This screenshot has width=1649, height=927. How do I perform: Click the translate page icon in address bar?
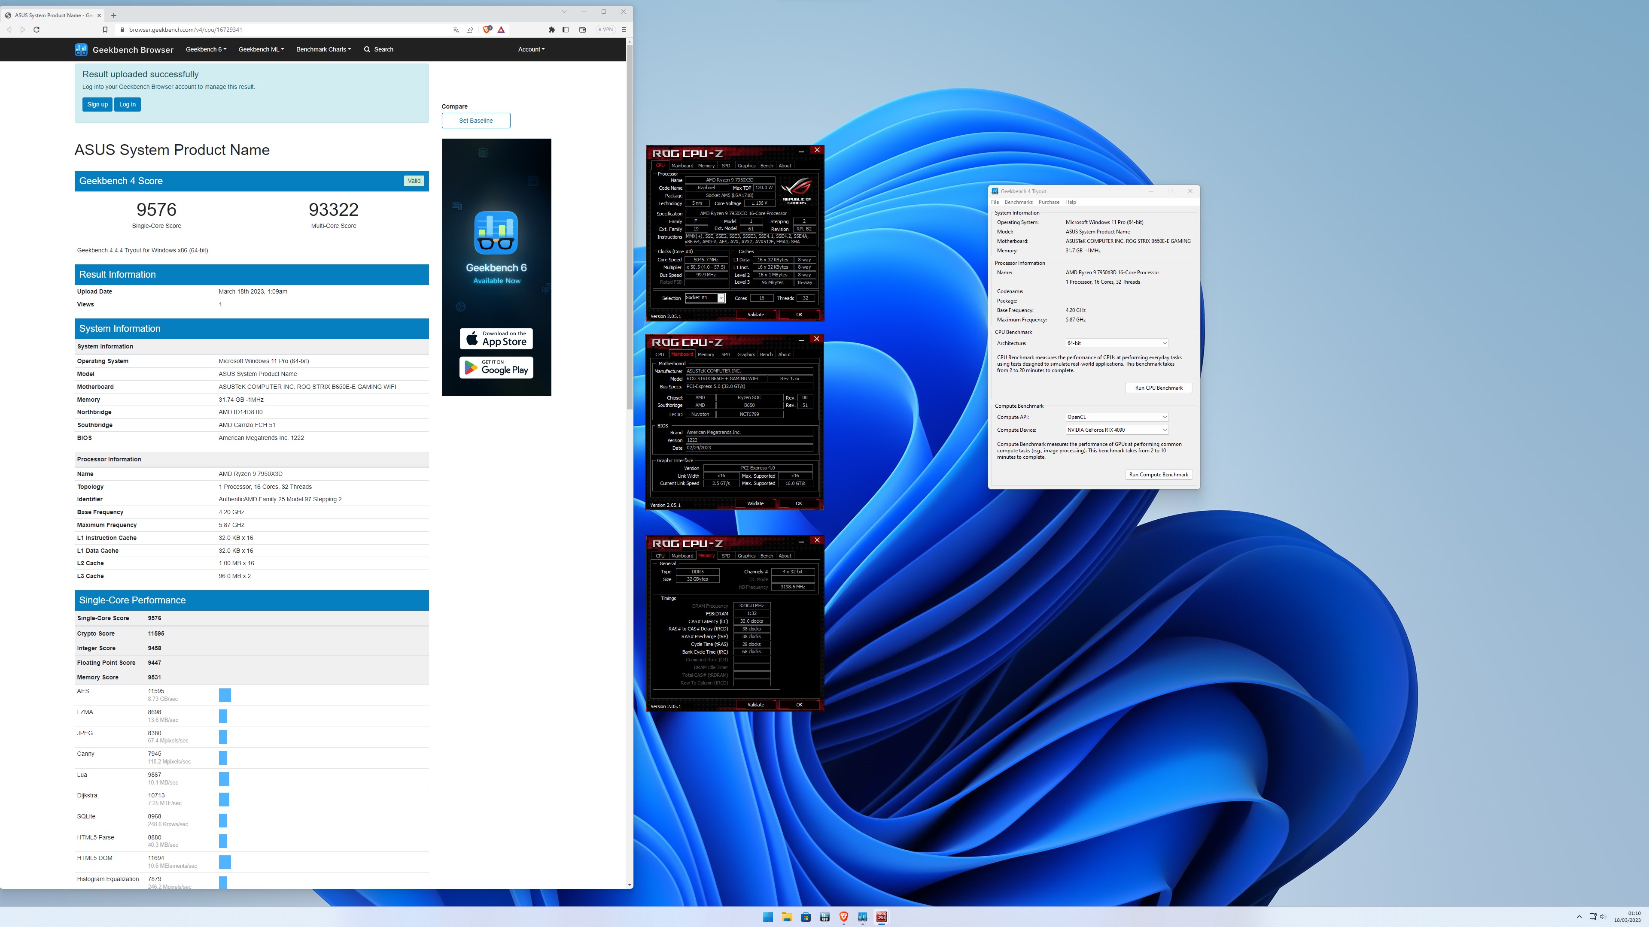pyautogui.click(x=456, y=30)
